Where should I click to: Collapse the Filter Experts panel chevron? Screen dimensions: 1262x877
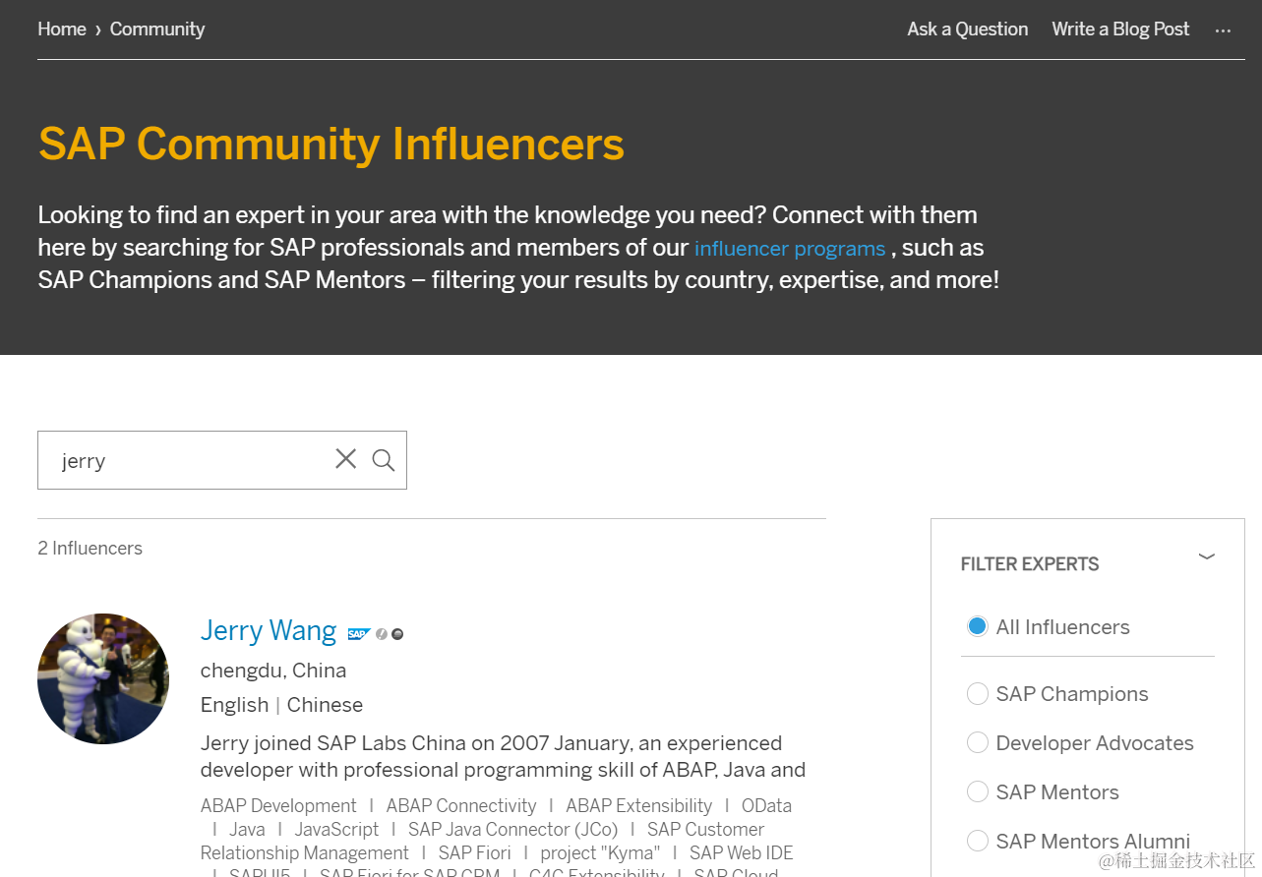tap(1207, 556)
